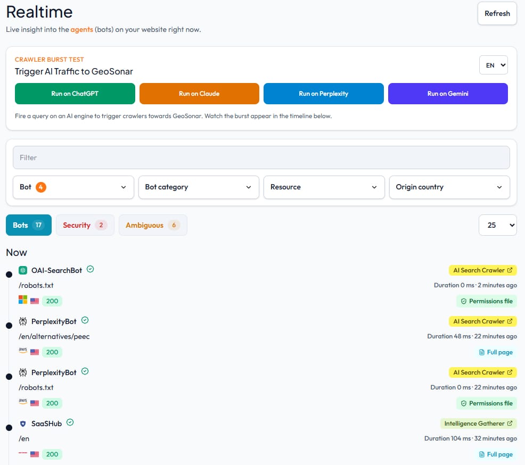Click the document icon in PerplexityBot Full page tag

pyautogui.click(x=481, y=352)
